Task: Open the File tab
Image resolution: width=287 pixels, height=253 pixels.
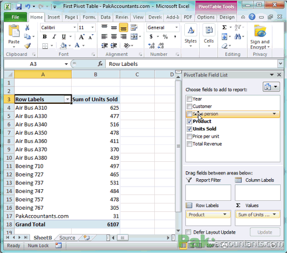Action: tap(15, 17)
